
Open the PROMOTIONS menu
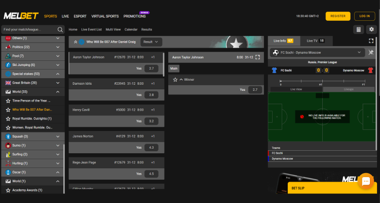coord(134,16)
